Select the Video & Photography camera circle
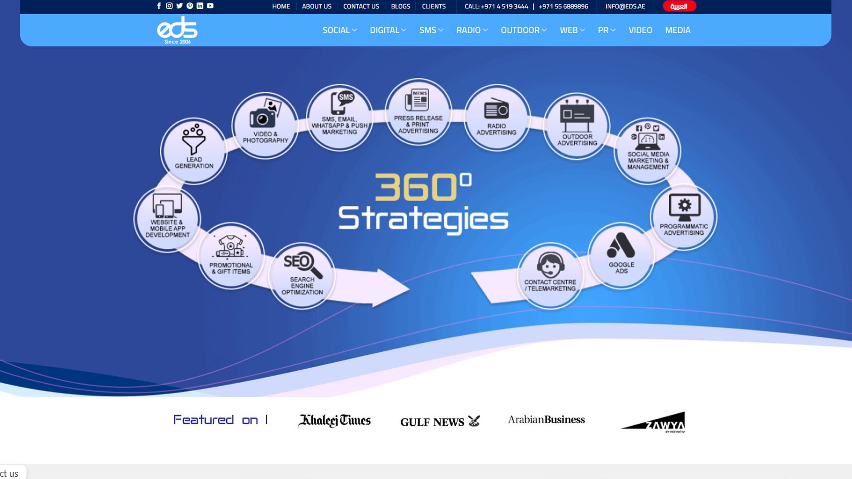The image size is (852, 479). [265, 126]
